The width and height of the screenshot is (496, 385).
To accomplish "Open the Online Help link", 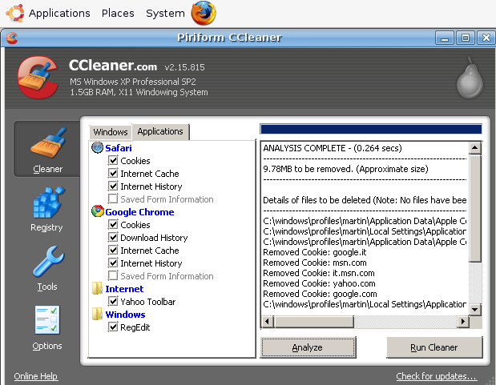I will pyautogui.click(x=36, y=376).
